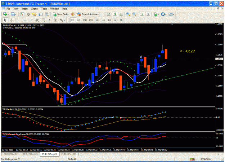225x162 pixels.
Task: Open the Tools menu
Action: (x=44, y=9)
